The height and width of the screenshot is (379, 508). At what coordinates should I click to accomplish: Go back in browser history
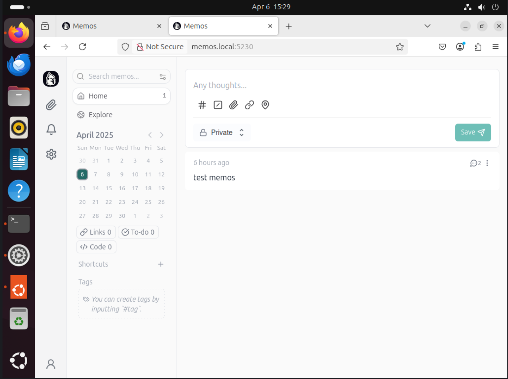coord(47,47)
